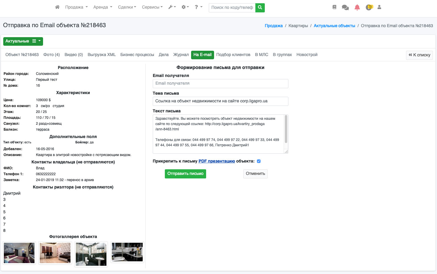Open the gear settings dropdown

(185, 7)
